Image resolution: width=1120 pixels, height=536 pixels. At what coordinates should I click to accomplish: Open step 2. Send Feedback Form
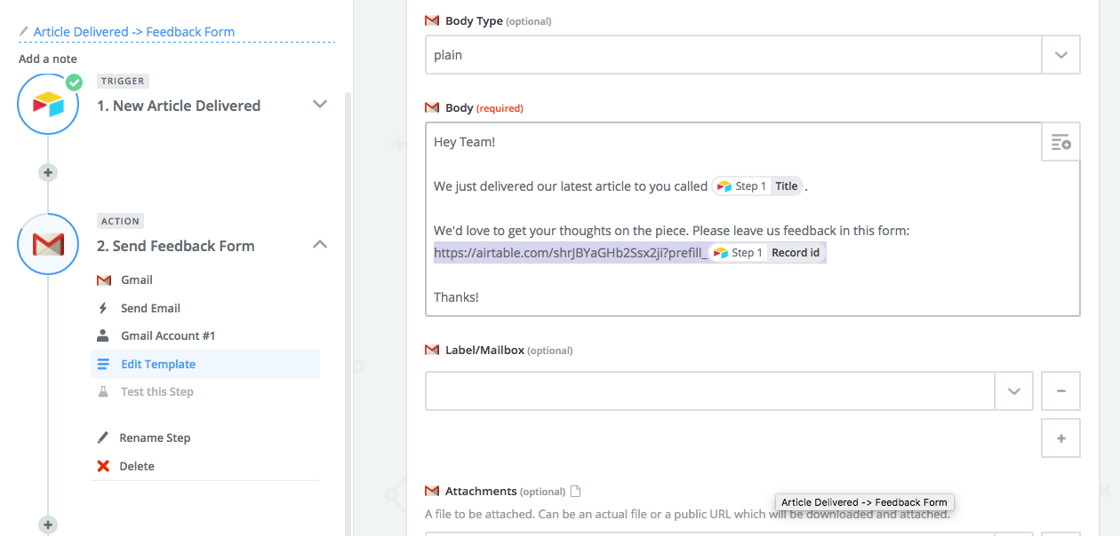[176, 246]
